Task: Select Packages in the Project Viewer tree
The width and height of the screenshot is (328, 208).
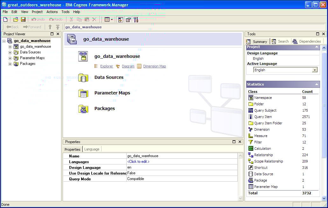Action: 28,64
